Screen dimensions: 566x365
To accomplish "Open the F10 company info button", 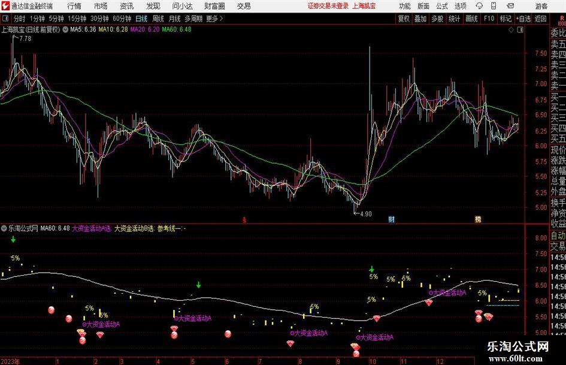I will coord(489,19).
